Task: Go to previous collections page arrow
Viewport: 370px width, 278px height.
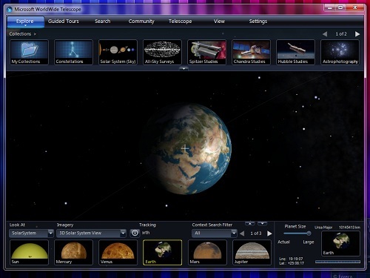Action: coord(325,34)
